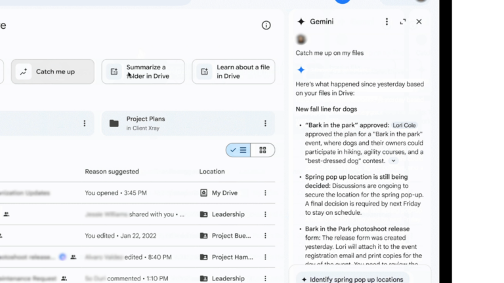Open more options for Project Plans folder
This screenshot has width=504, height=283.
265,123
